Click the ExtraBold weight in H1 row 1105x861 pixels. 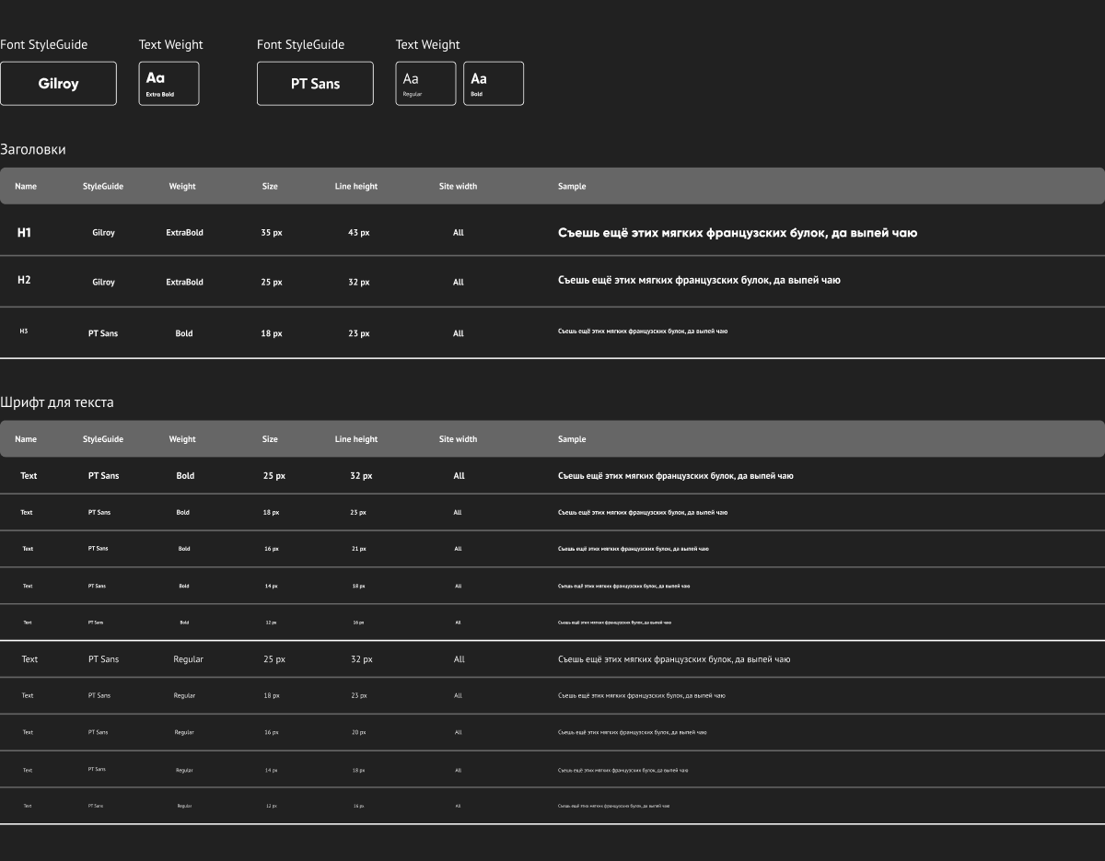[x=184, y=233]
